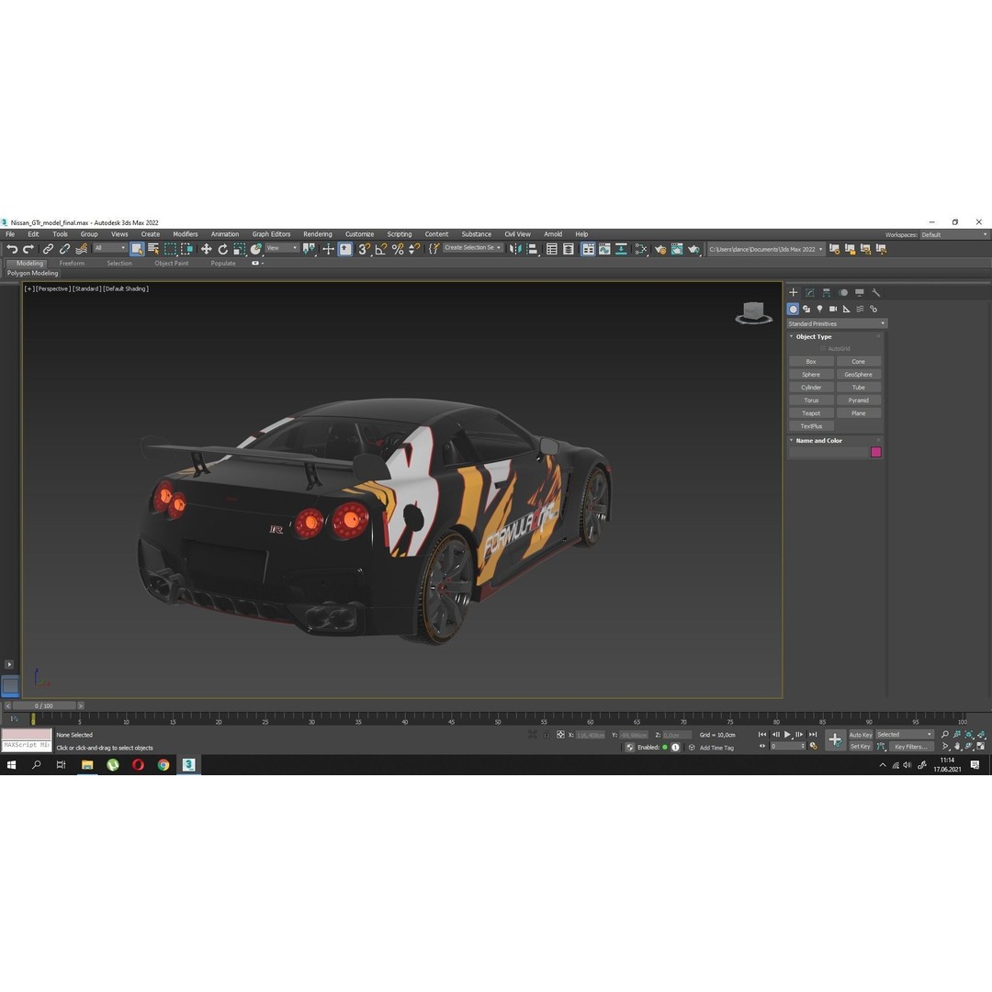Click the GeoSphere primitive button

pos(859,375)
